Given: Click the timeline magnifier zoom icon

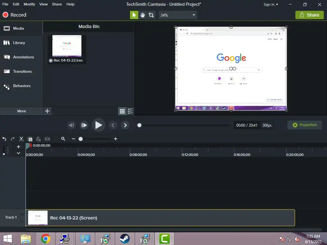Looking at the screenshot, I should (x=63, y=139).
